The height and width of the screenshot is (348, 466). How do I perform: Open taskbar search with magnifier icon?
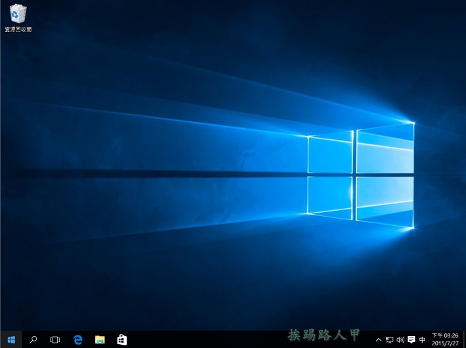pos(33,339)
